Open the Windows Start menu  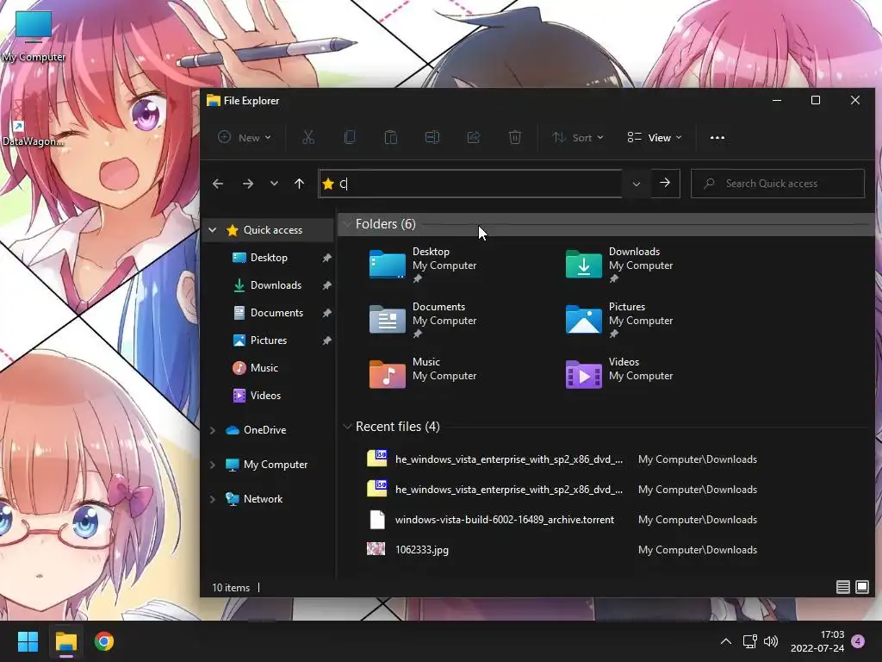(x=28, y=641)
